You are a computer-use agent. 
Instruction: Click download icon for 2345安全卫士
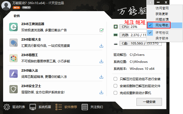(x=101, y=92)
